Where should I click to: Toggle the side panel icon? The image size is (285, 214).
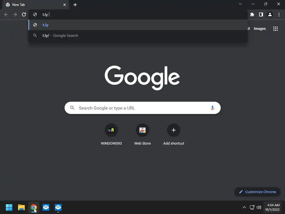(261, 14)
